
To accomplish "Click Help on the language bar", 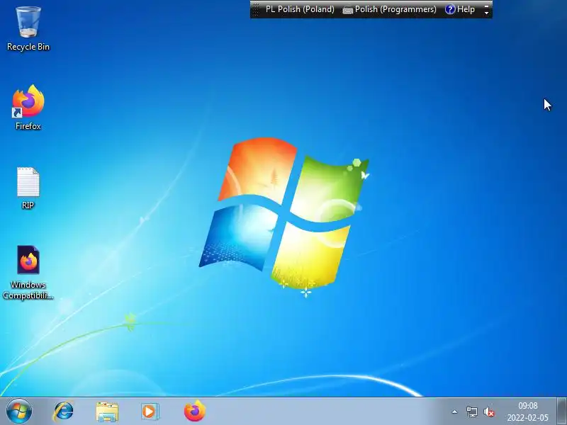I will (459, 9).
